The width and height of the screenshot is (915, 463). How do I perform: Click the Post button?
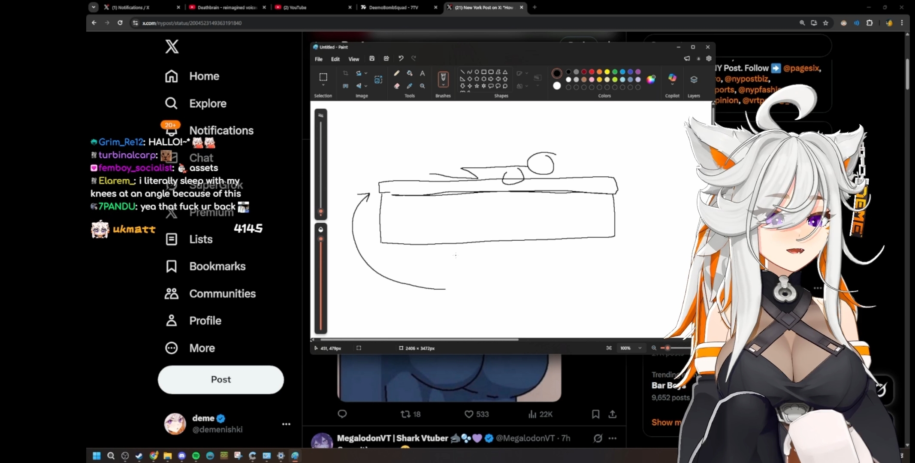[x=221, y=379]
